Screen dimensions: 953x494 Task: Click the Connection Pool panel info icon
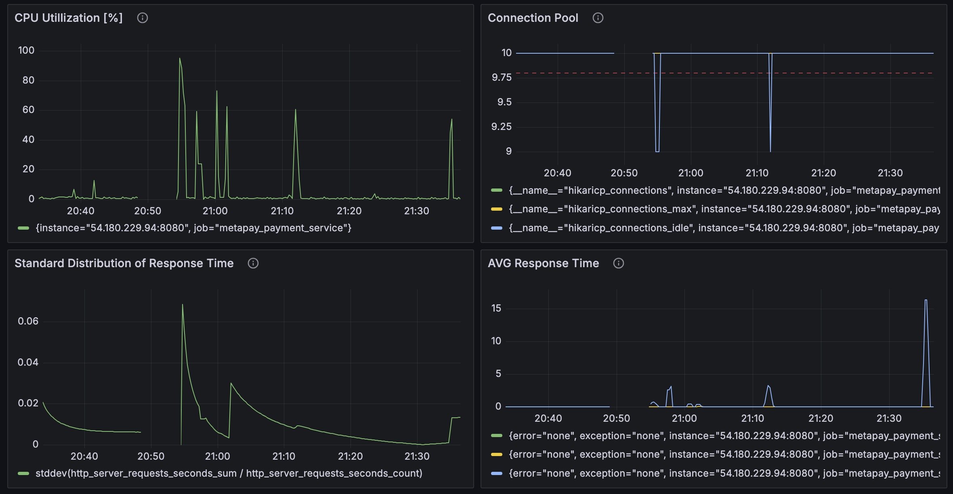(598, 18)
